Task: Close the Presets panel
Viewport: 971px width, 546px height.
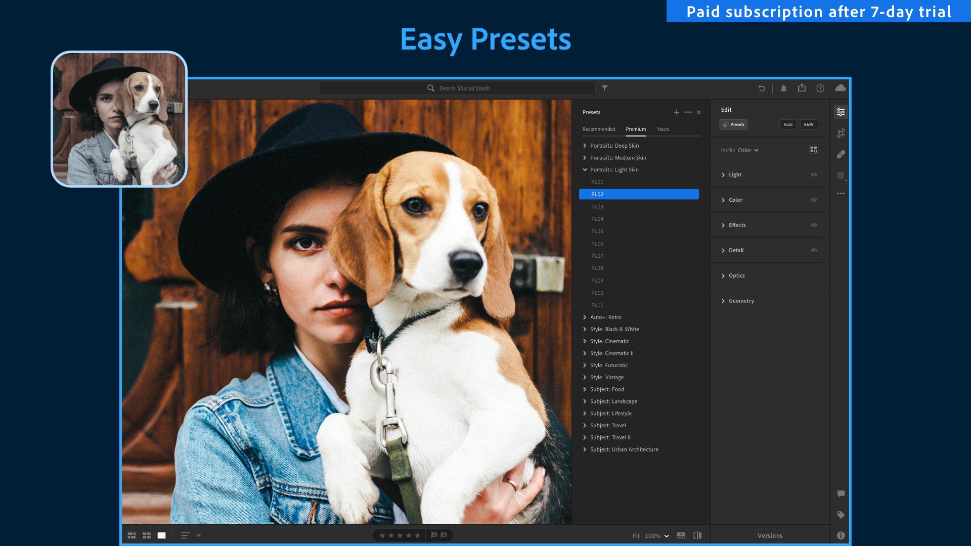Action: click(698, 112)
